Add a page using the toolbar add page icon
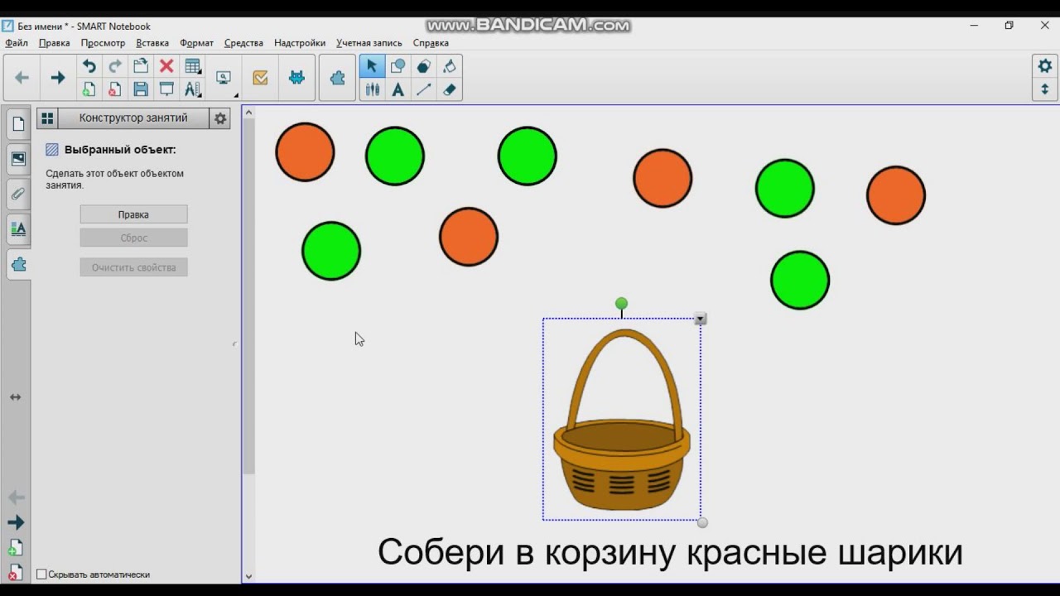Image resolution: width=1060 pixels, height=596 pixels. coord(89,89)
